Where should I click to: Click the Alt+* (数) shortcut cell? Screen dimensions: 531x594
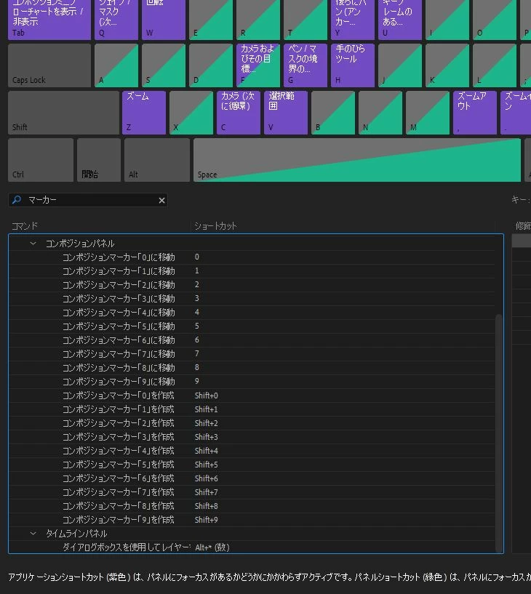coord(212,547)
